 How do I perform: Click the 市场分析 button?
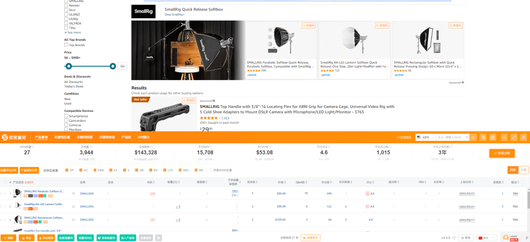coord(502,154)
